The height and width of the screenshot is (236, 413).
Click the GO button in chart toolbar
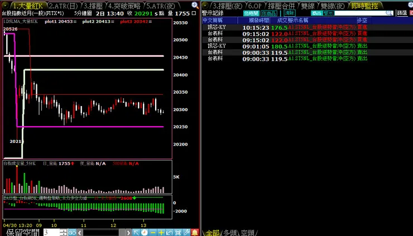pyautogui.click(x=72, y=233)
